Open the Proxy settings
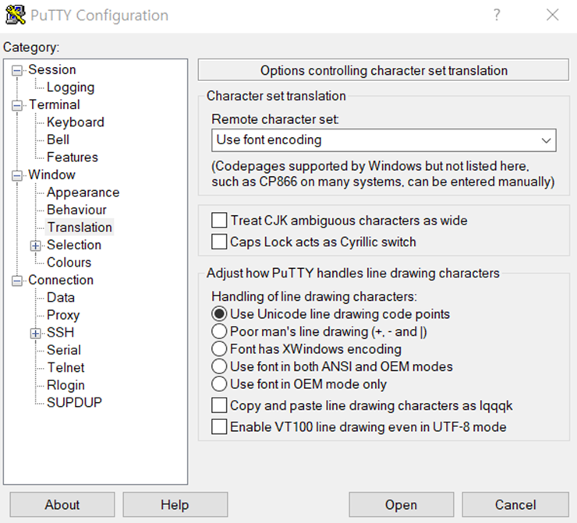Screen dimensions: 577x523 point(63,315)
